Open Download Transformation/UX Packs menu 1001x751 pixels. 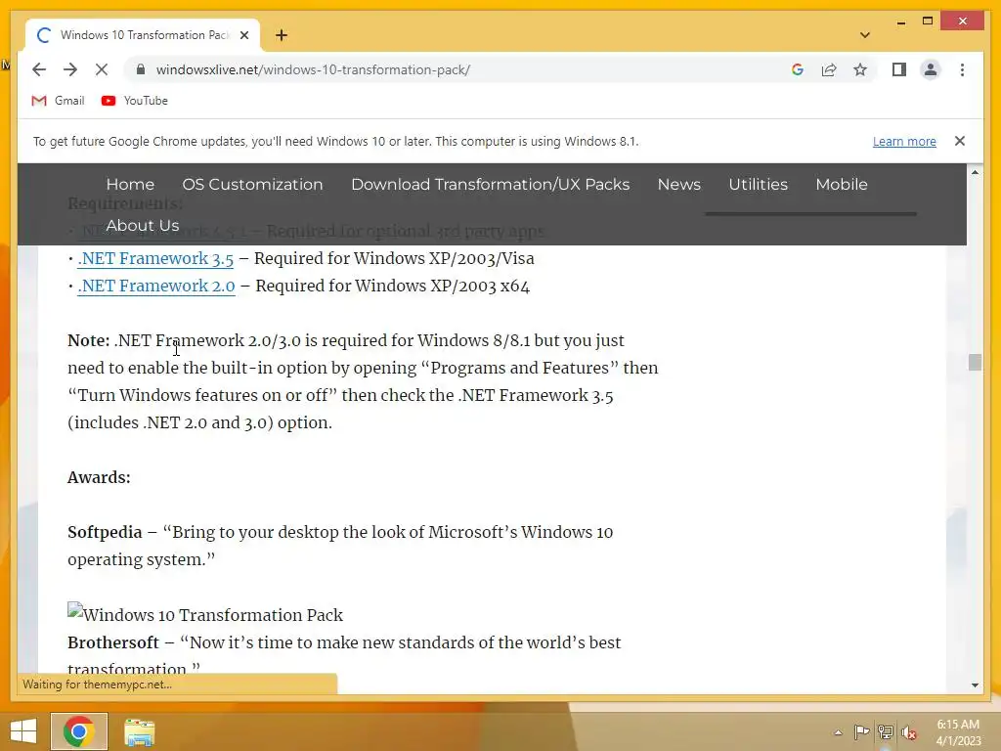pos(491,184)
